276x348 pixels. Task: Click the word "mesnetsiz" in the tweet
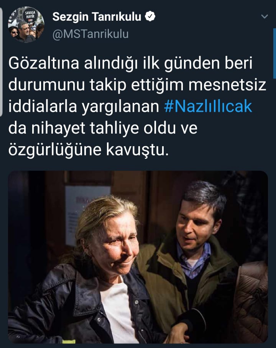(227, 85)
